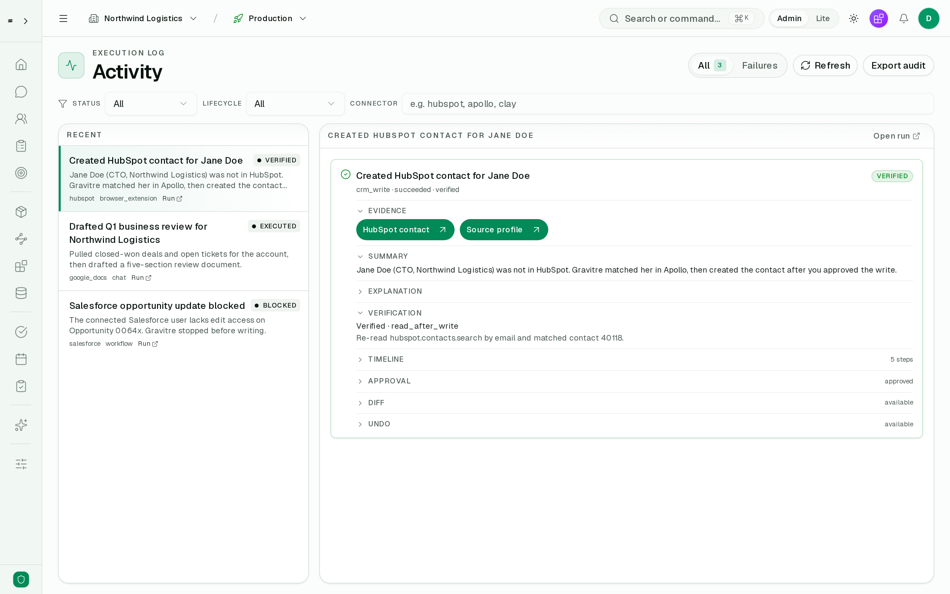
Task: Open notifications bell
Action: coord(904,18)
